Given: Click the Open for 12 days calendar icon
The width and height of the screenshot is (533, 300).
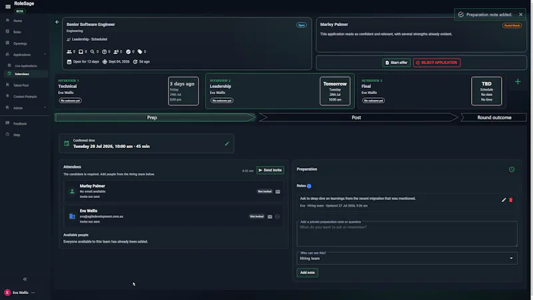Looking at the screenshot, I should (69, 61).
